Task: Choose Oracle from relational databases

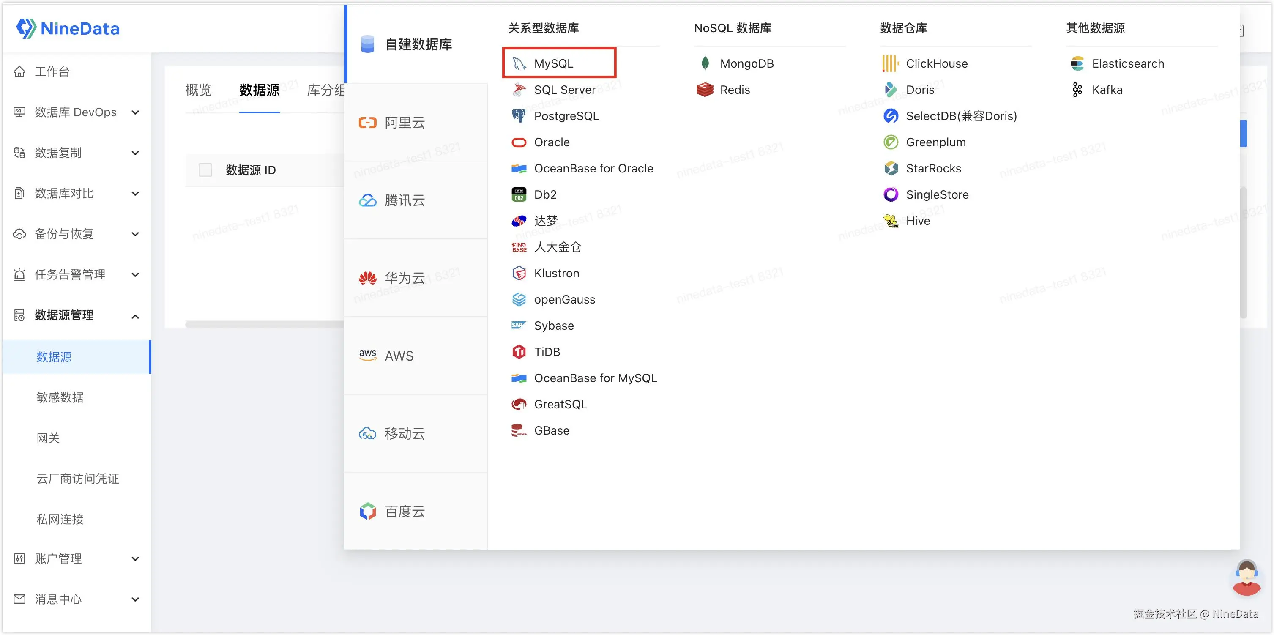Action: 552,142
